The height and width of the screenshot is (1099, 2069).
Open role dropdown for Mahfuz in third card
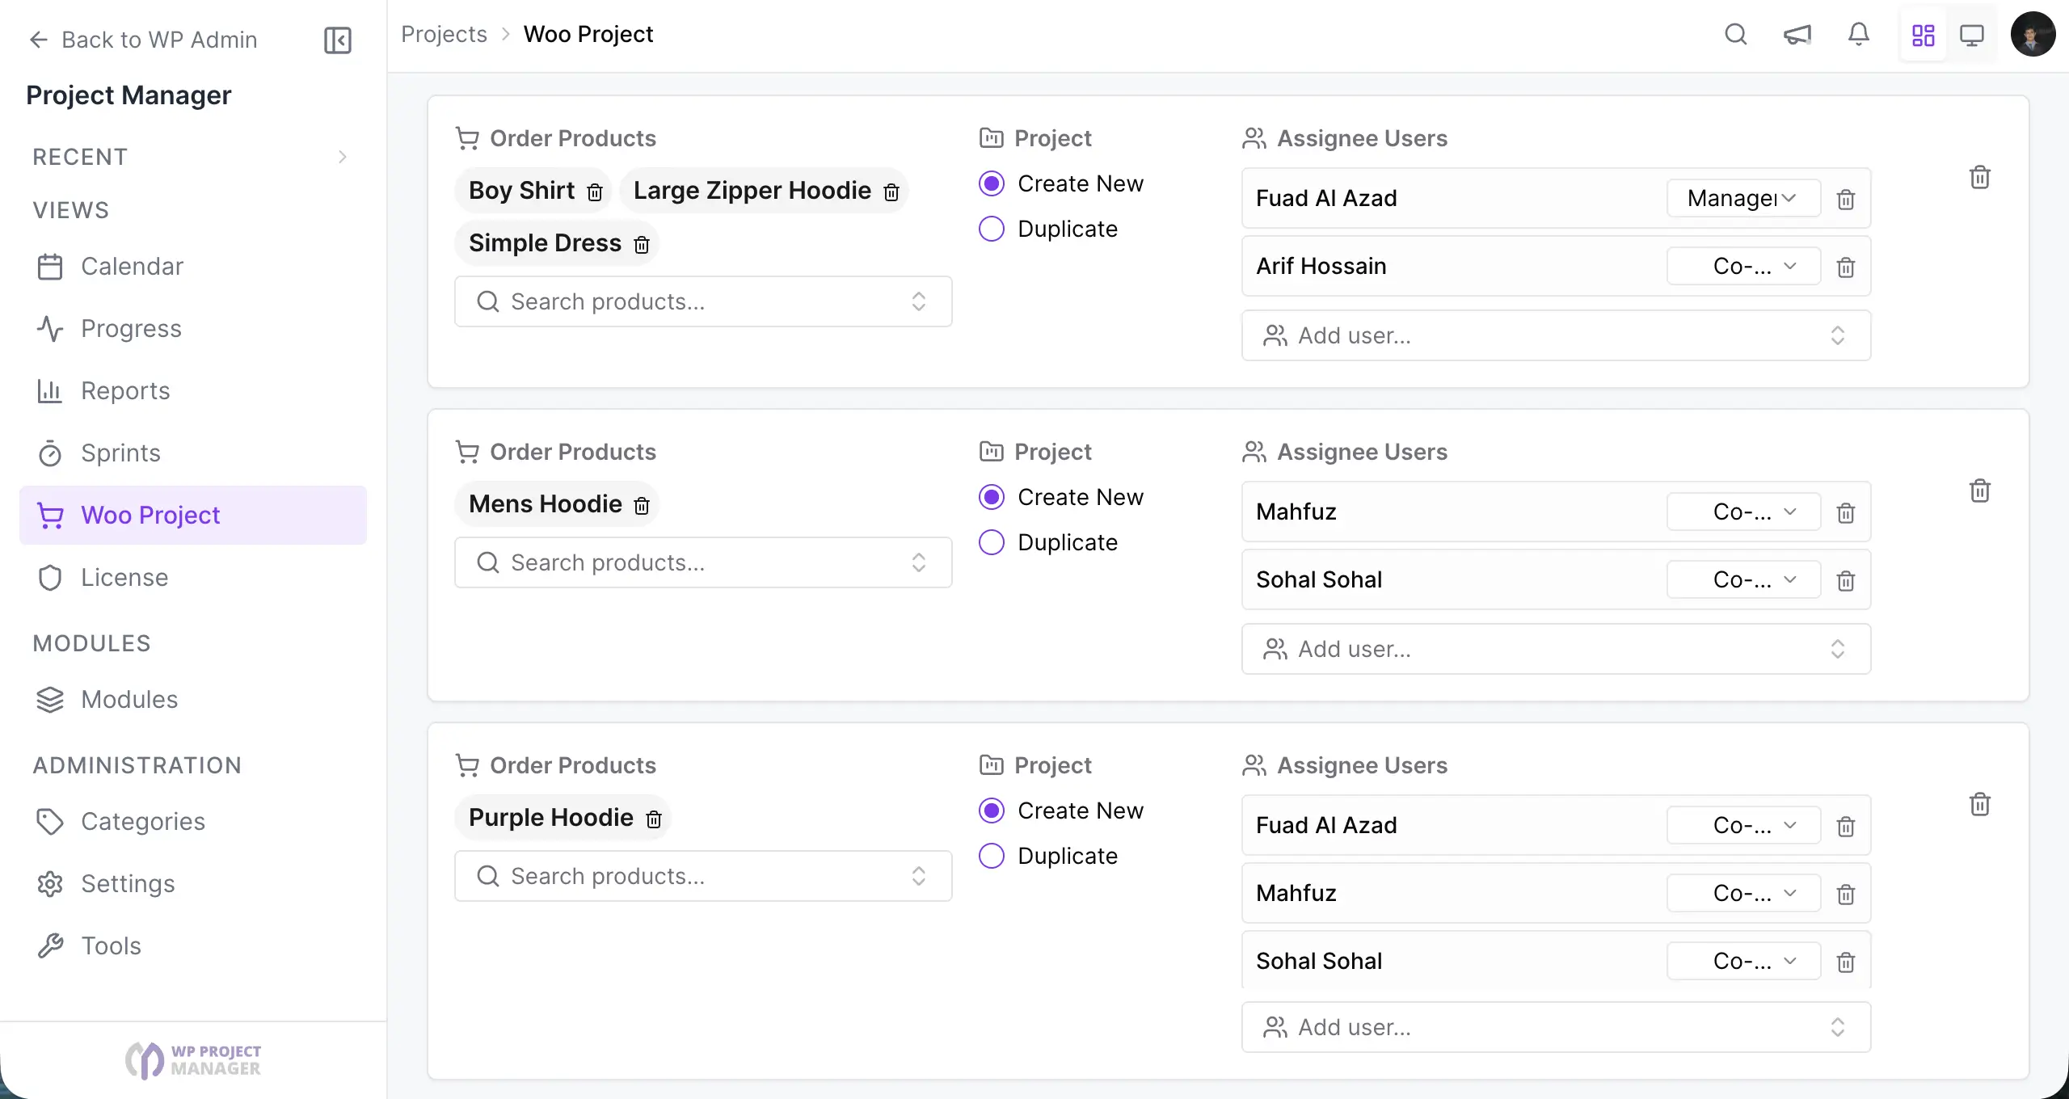(x=1743, y=893)
